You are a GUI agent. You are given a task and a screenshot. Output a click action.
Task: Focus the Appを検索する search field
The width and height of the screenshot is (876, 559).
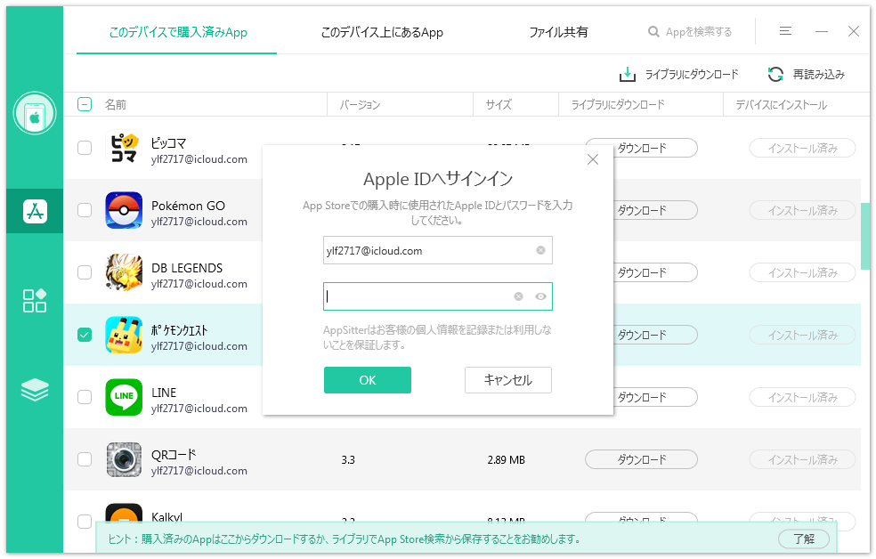698,32
